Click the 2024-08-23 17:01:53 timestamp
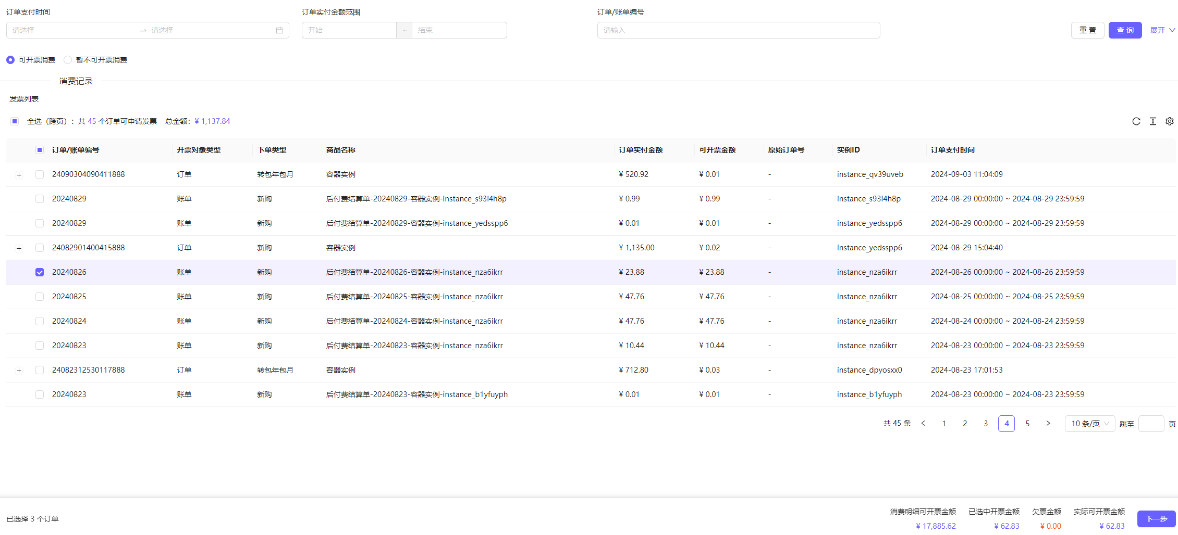 click(x=967, y=370)
